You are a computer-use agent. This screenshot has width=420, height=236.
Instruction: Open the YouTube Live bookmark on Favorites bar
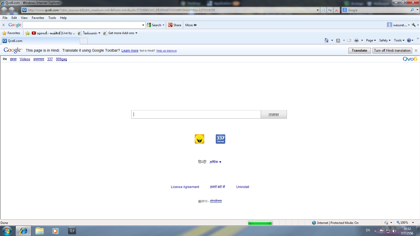tap(54, 33)
